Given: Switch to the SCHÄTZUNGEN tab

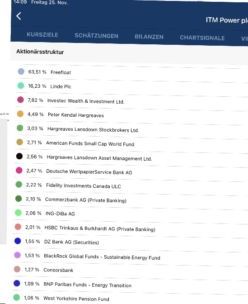Looking at the screenshot, I should tap(96, 36).
